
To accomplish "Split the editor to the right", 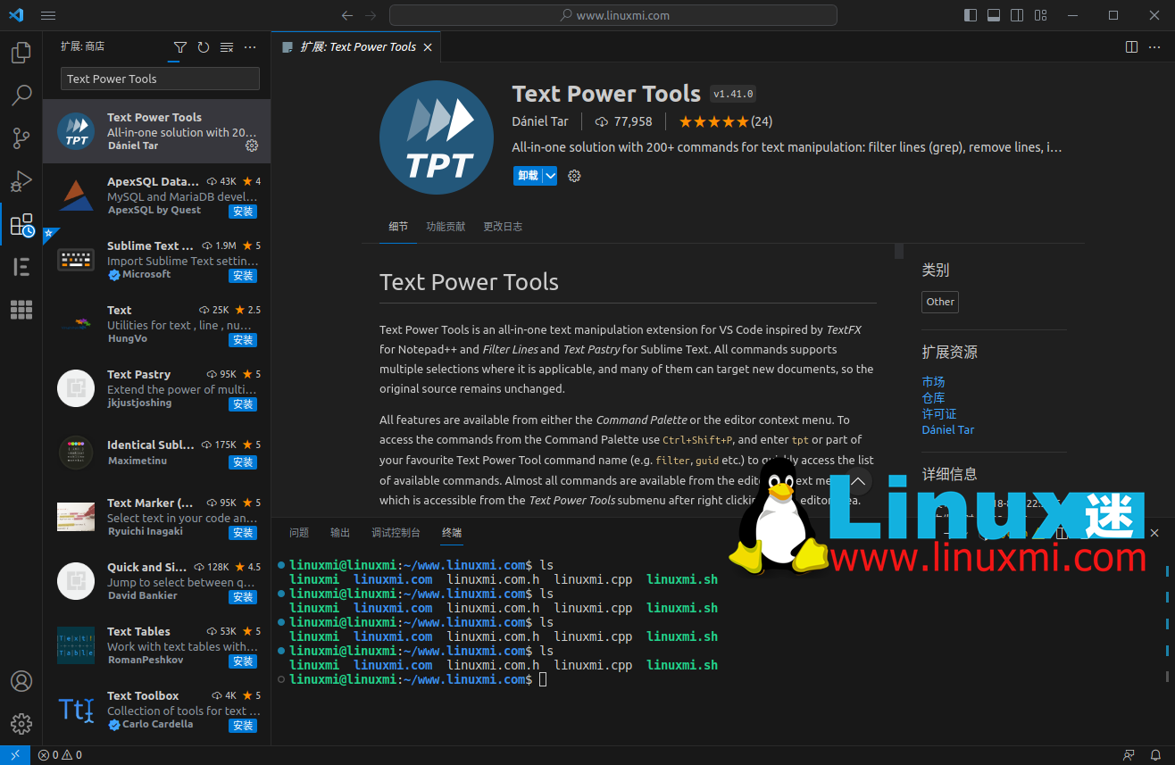I will coord(1131,46).
